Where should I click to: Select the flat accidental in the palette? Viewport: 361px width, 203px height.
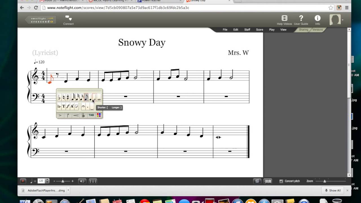(60, 97)
